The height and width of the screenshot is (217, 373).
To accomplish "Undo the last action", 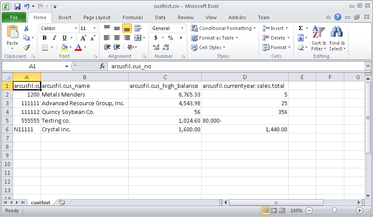I will (27, 7).
